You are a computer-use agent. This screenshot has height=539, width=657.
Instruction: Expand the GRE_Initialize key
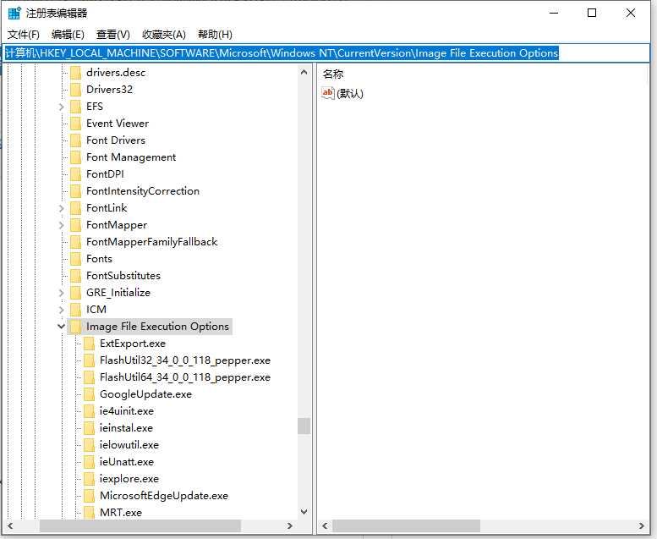coord(62,293)
